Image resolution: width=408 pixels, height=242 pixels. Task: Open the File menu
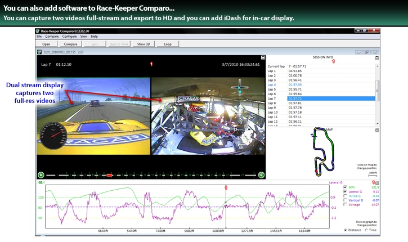point(39,36)
